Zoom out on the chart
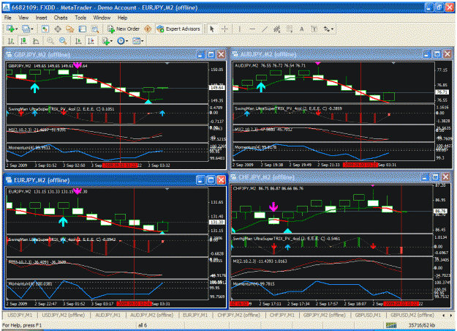The height and width of the screenshot is (331, 457). [x=63, y=41]
